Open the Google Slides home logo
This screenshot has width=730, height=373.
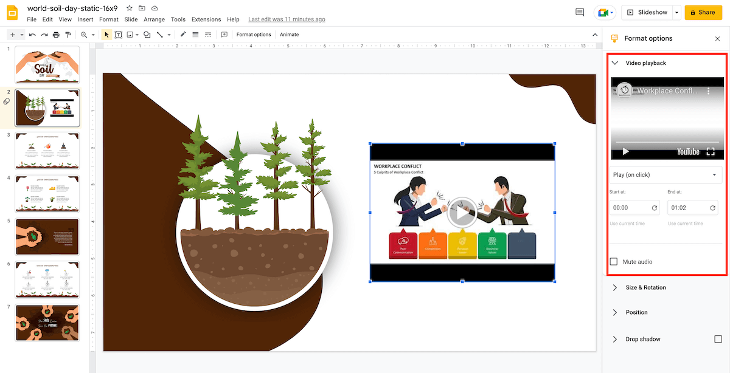13,13
